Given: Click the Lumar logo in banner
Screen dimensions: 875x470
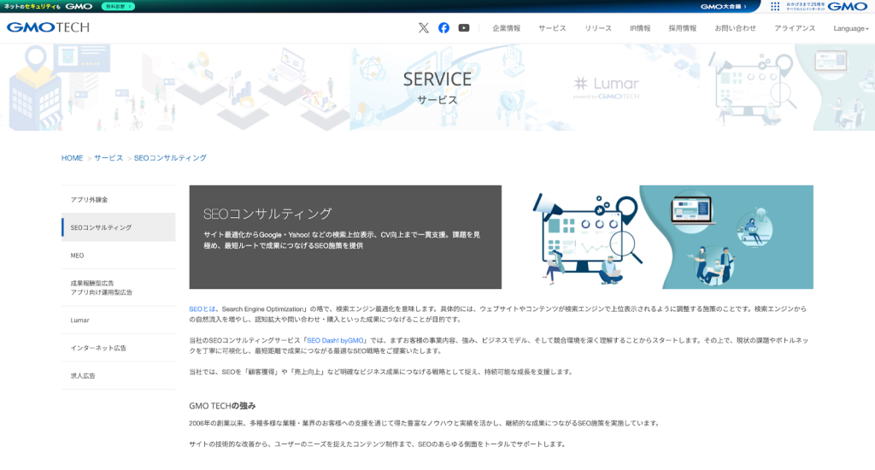Looking at the screenshot, I should [606, 87].
